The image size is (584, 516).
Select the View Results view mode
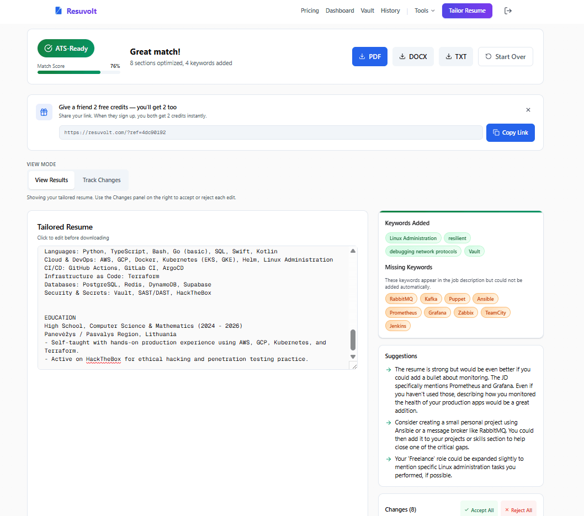51,179
